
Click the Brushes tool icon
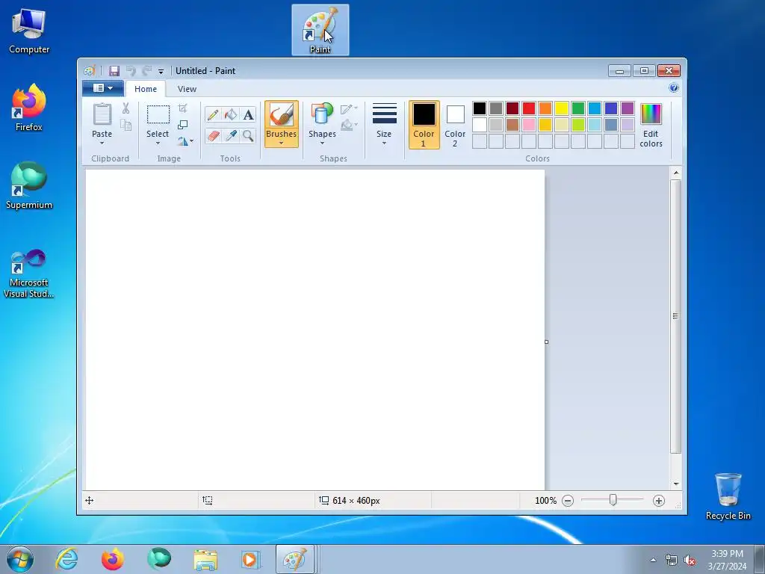pyautogui.click(x=282, y=115)
